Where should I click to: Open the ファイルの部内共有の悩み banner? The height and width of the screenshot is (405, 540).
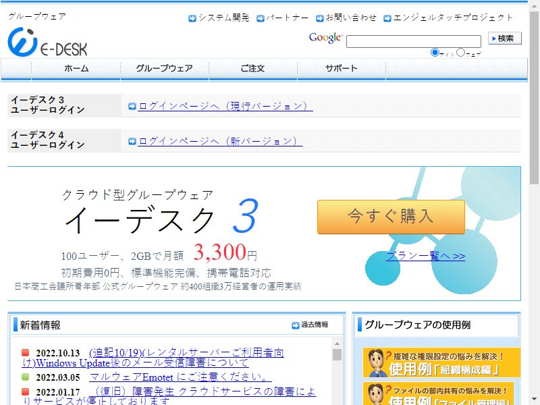click(x=438, y=394)
